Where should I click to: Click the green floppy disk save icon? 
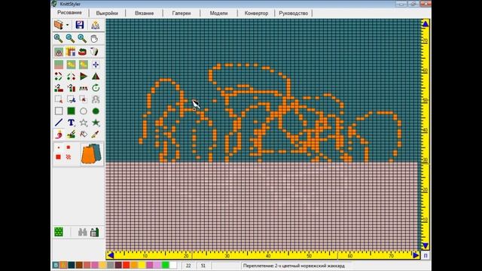point(95,232)
